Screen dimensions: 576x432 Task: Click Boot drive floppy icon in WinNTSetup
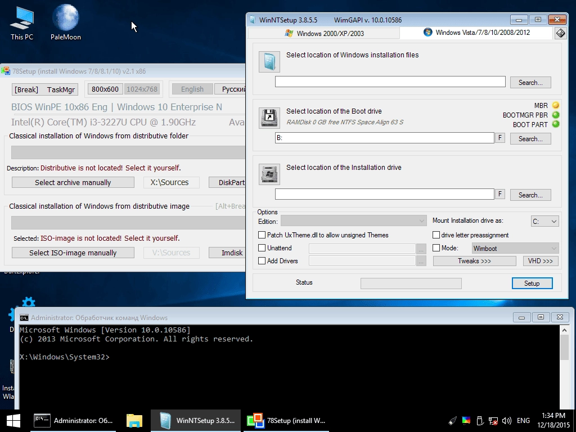[269, 118]
